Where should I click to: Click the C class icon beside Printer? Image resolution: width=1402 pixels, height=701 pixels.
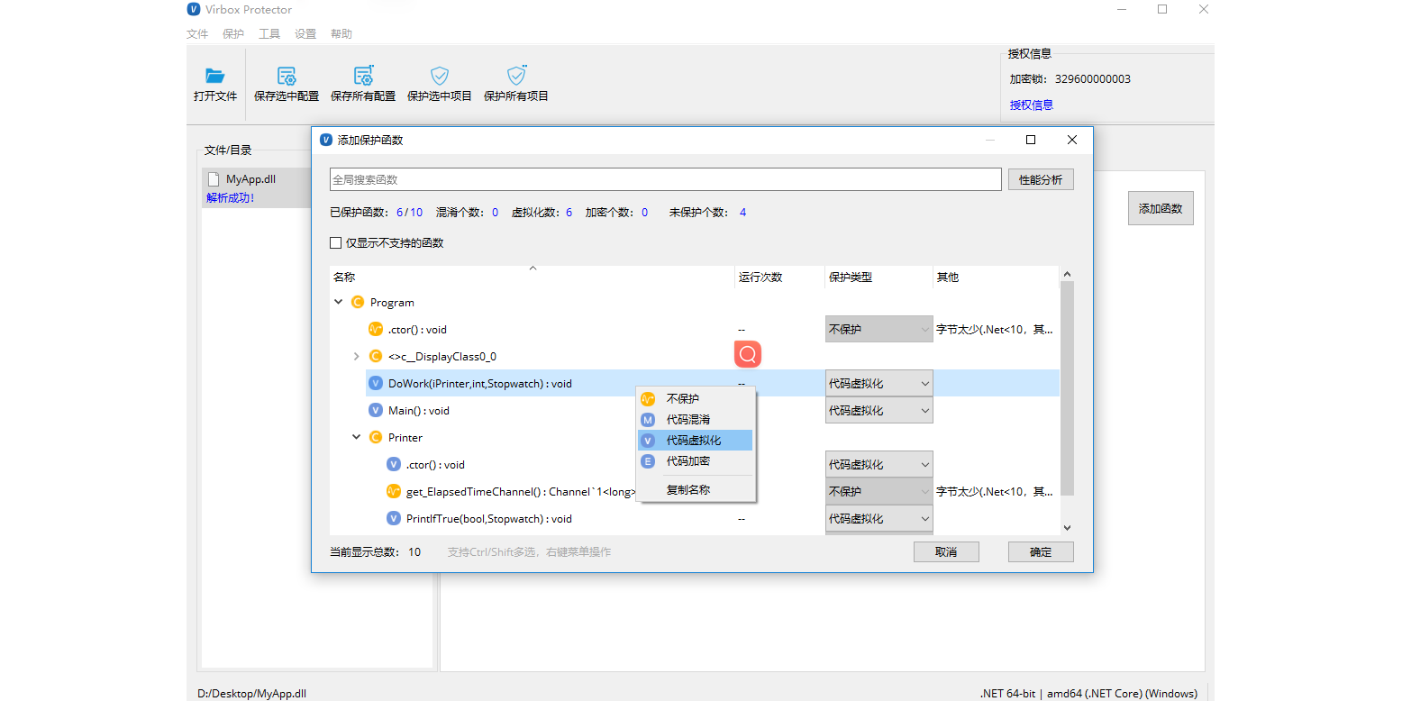[376, 437]
